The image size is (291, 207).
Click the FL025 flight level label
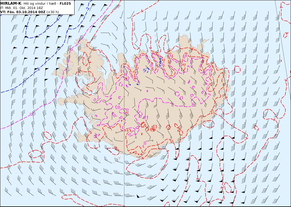(x=65, y=3)
